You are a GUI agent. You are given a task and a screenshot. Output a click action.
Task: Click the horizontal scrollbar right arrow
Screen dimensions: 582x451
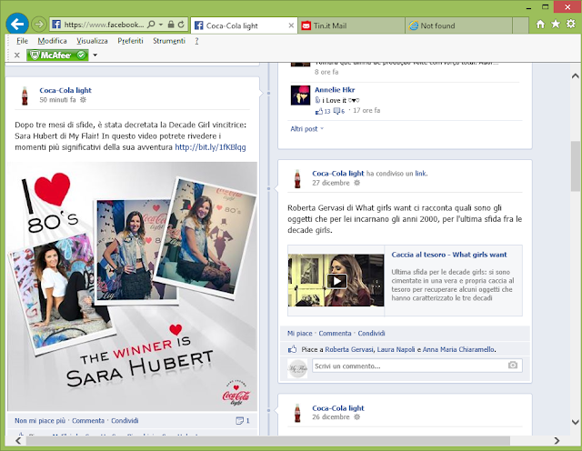(557, 441)
